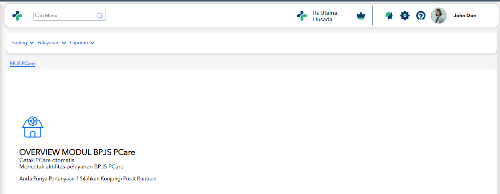Select the Rs Utama Husada facility name

tap(325, 16)
